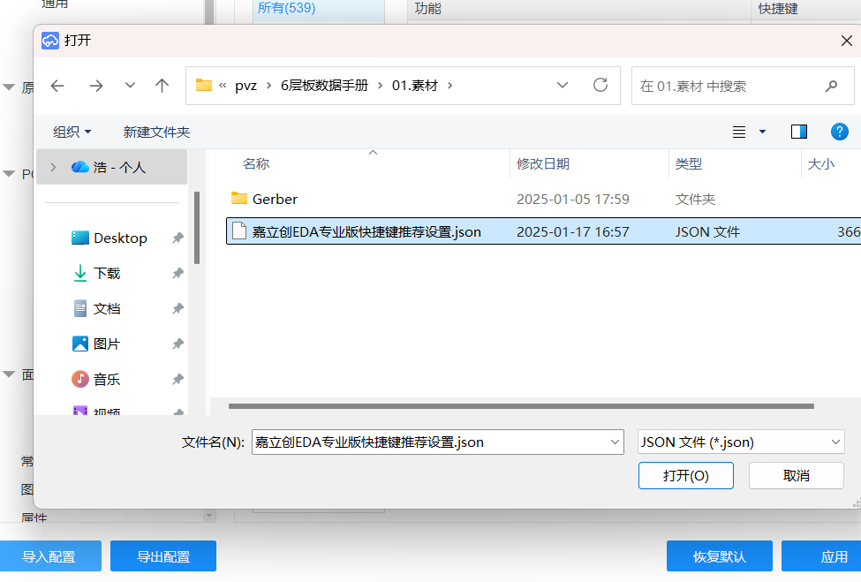This screenshot has height=582, width=861.
Task: Change view with the list view icon
Action: coord(739,132)
